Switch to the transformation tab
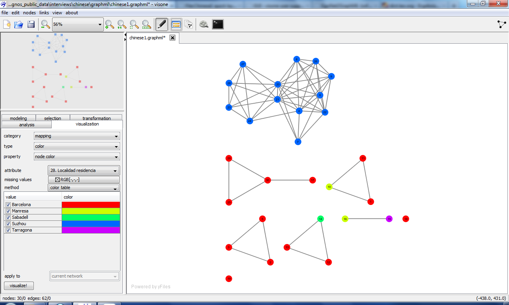This screenshot has height=305, width=509. 96,118
